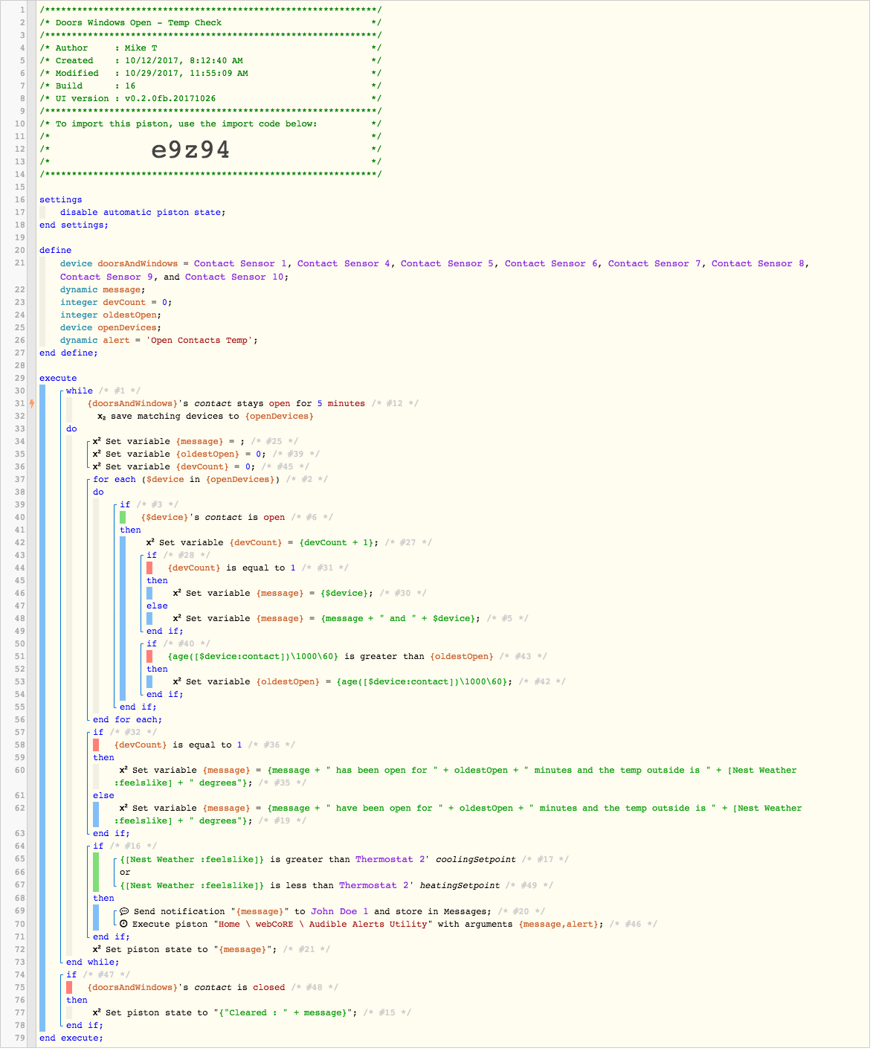This screenshot has height=1054, width=876.
Task: Click the x² icon on the "Cleared : " piston state line
Action: [x=97, y=1012]
